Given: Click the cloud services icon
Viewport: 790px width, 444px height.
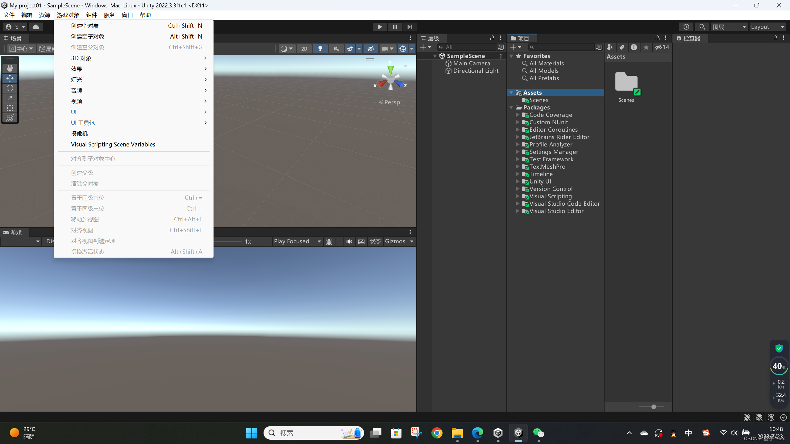Looking at the screenshot, I should [x=36, y=27].
